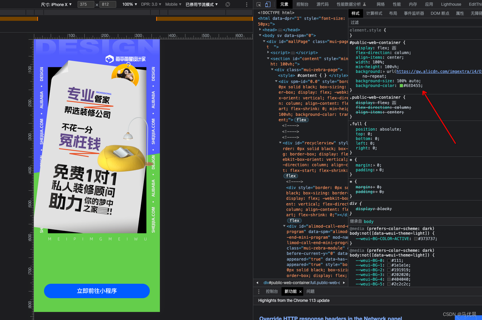This screenshot has height=320, width=482.
Task: Open Override HTTP response headers link
Action: pos(331,318)
